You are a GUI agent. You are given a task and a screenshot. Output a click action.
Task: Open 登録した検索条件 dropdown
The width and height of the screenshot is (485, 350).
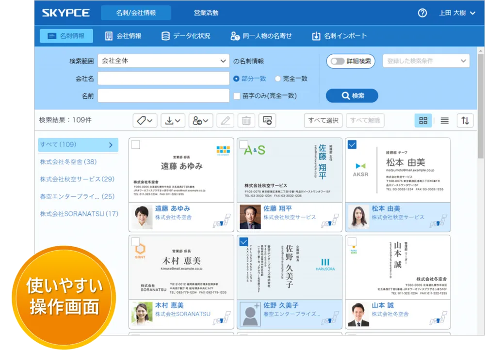pos(426,61)
